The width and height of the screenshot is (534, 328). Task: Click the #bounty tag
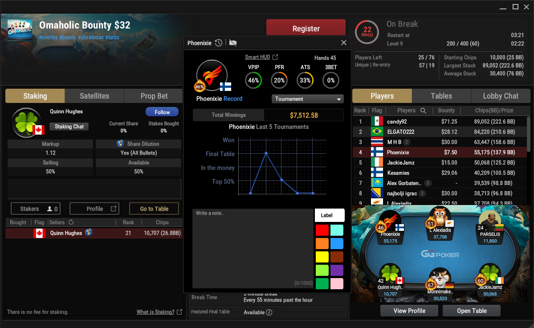[x=67, y=37]
